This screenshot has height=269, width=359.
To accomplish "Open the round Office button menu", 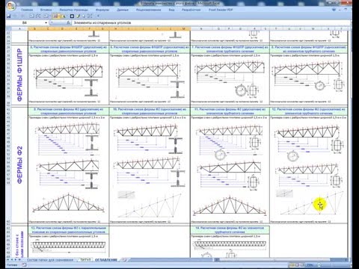I will click(10, 6).
